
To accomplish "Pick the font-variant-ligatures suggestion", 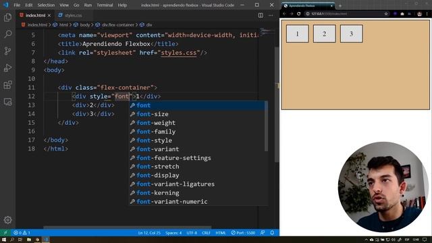I will click(197, 184).
